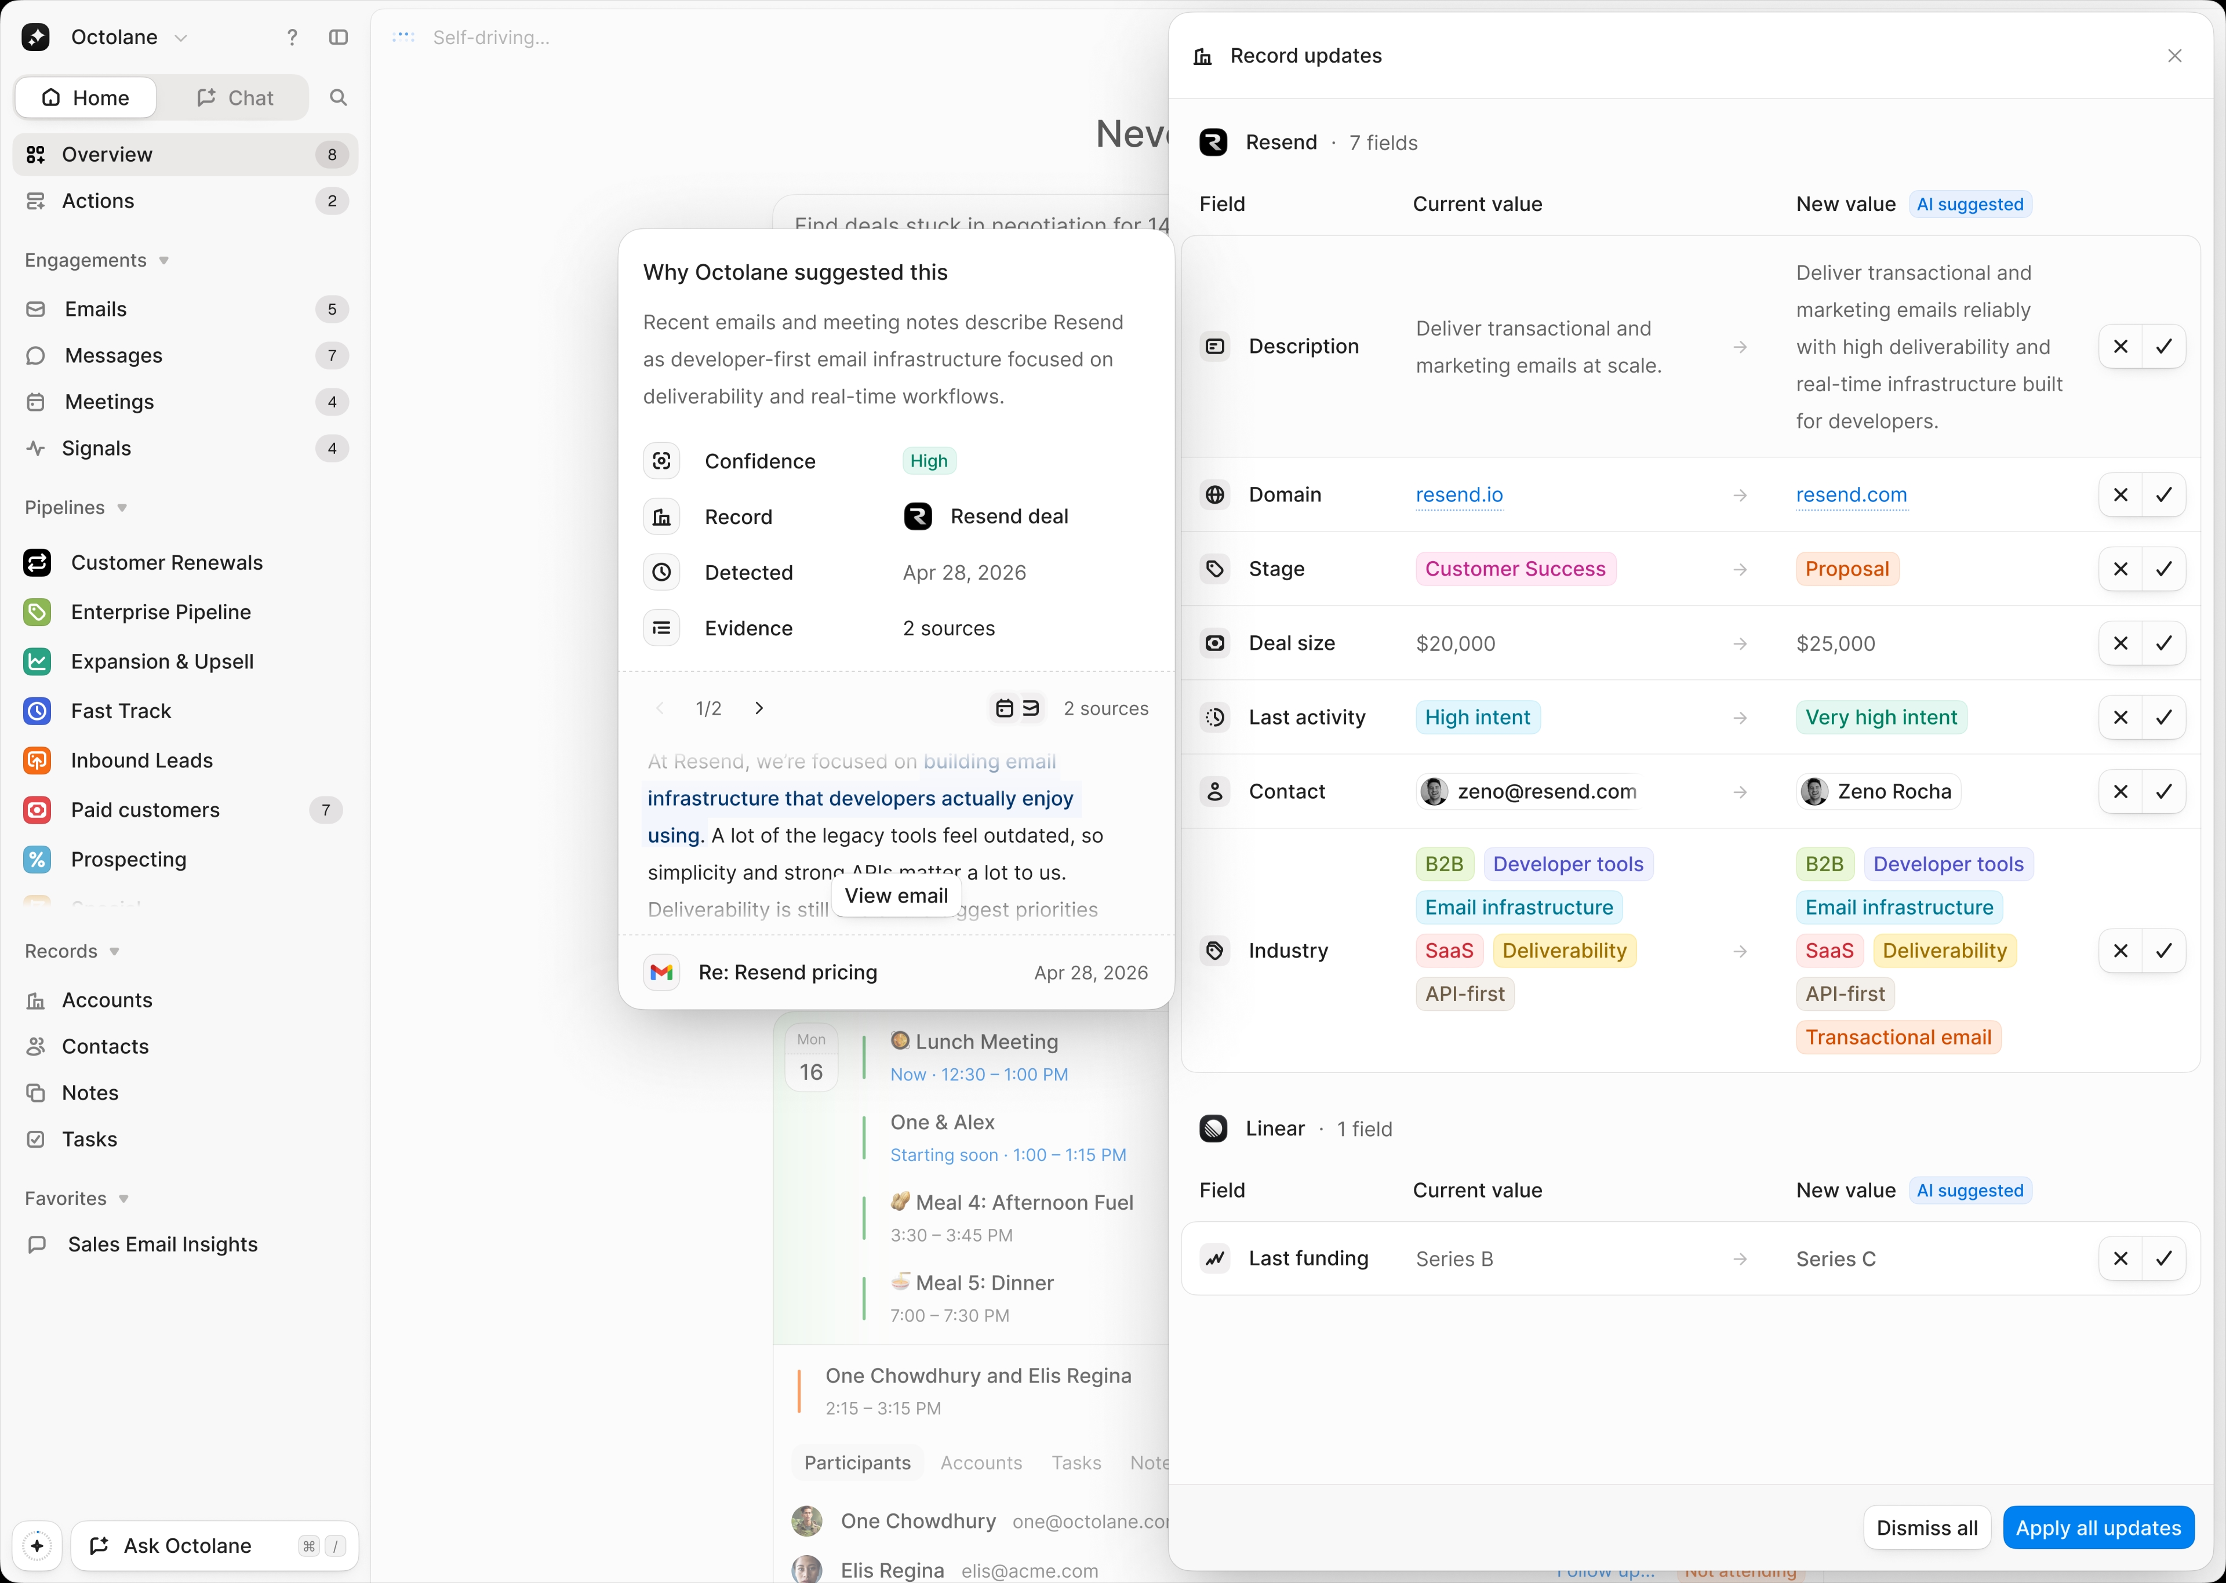
Task: Click the sources icons next to 2 sources
Action: point(1017,709)
